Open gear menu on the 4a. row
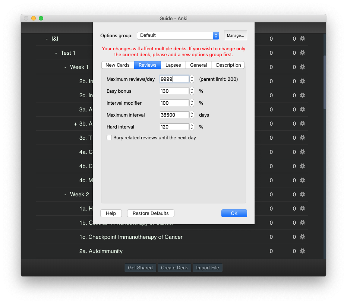This screenshot has width=347, height=304. (x=302, y=152)
